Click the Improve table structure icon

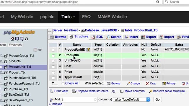[x=150, y=91]
